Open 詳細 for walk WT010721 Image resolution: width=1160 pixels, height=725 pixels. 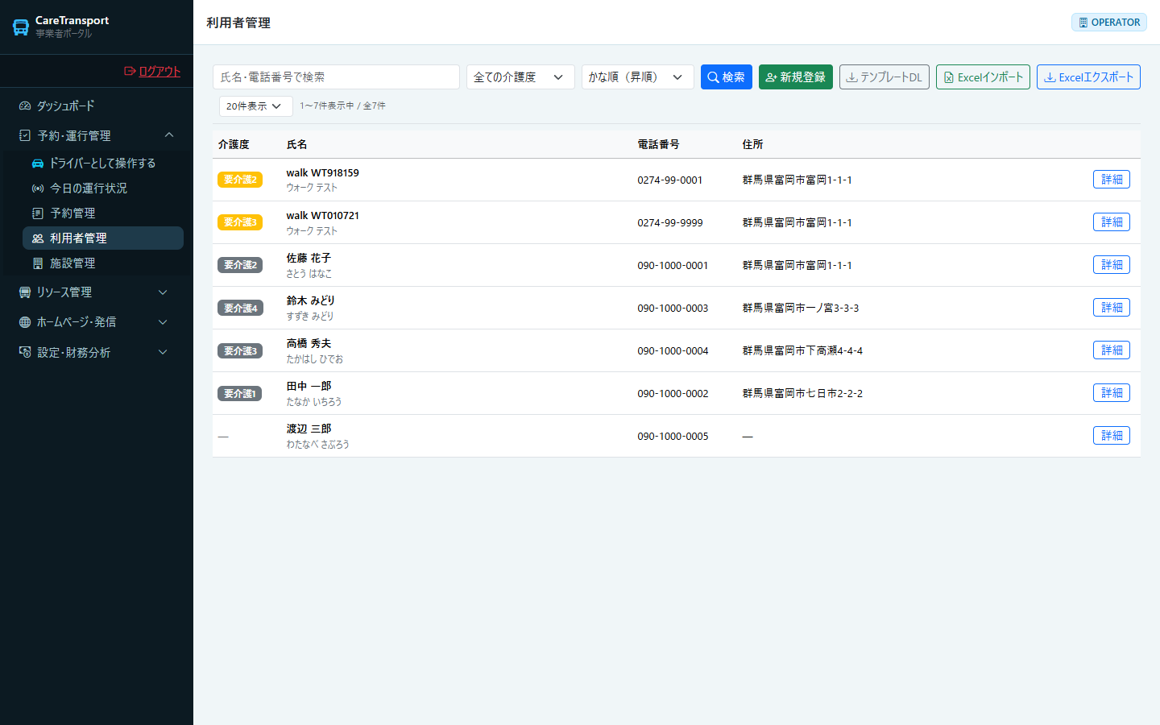pyautogui.click(x=1112, y=222)
